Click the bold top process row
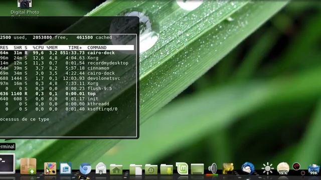The image size is (321, 180). coord(67,93)
